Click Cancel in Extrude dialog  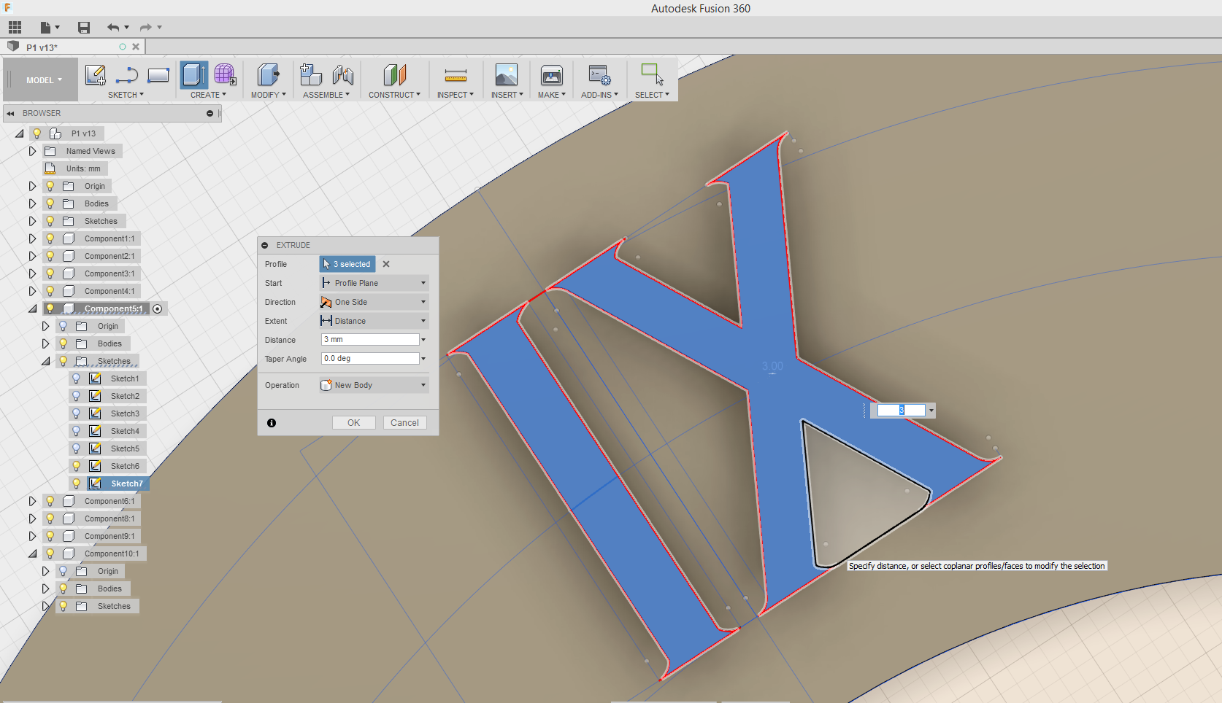[404, 423]
